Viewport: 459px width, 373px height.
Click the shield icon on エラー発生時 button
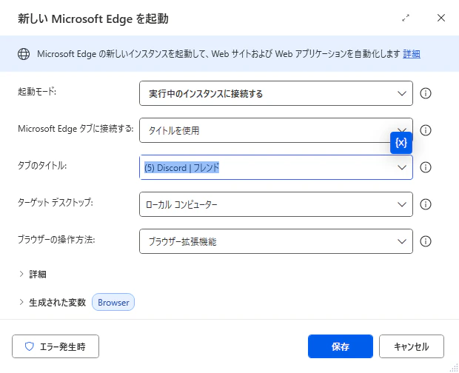point(30,346)
